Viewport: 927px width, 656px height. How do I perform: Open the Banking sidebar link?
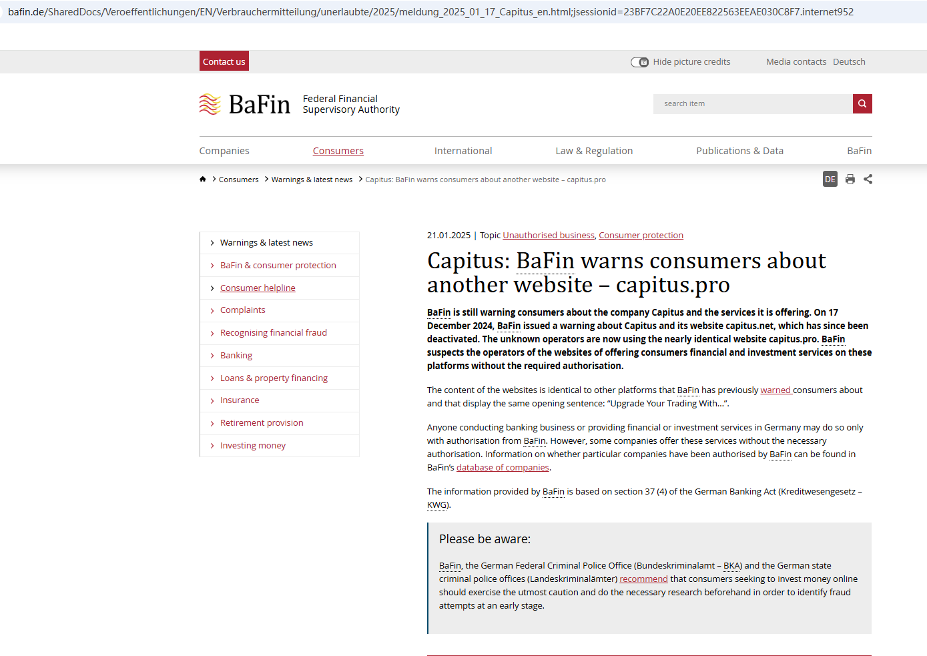[236, 355]
